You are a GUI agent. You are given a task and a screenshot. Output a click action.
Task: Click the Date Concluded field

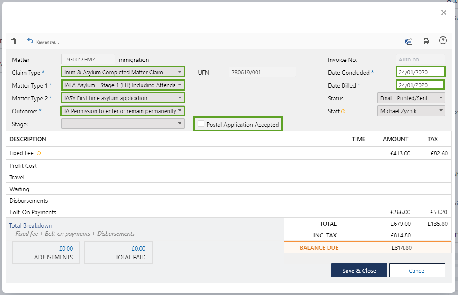coord(420,72)
